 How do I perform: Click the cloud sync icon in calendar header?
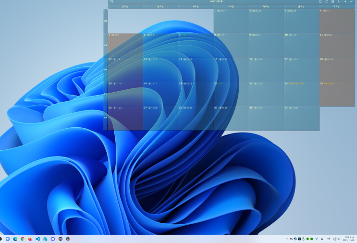(327, 1)
